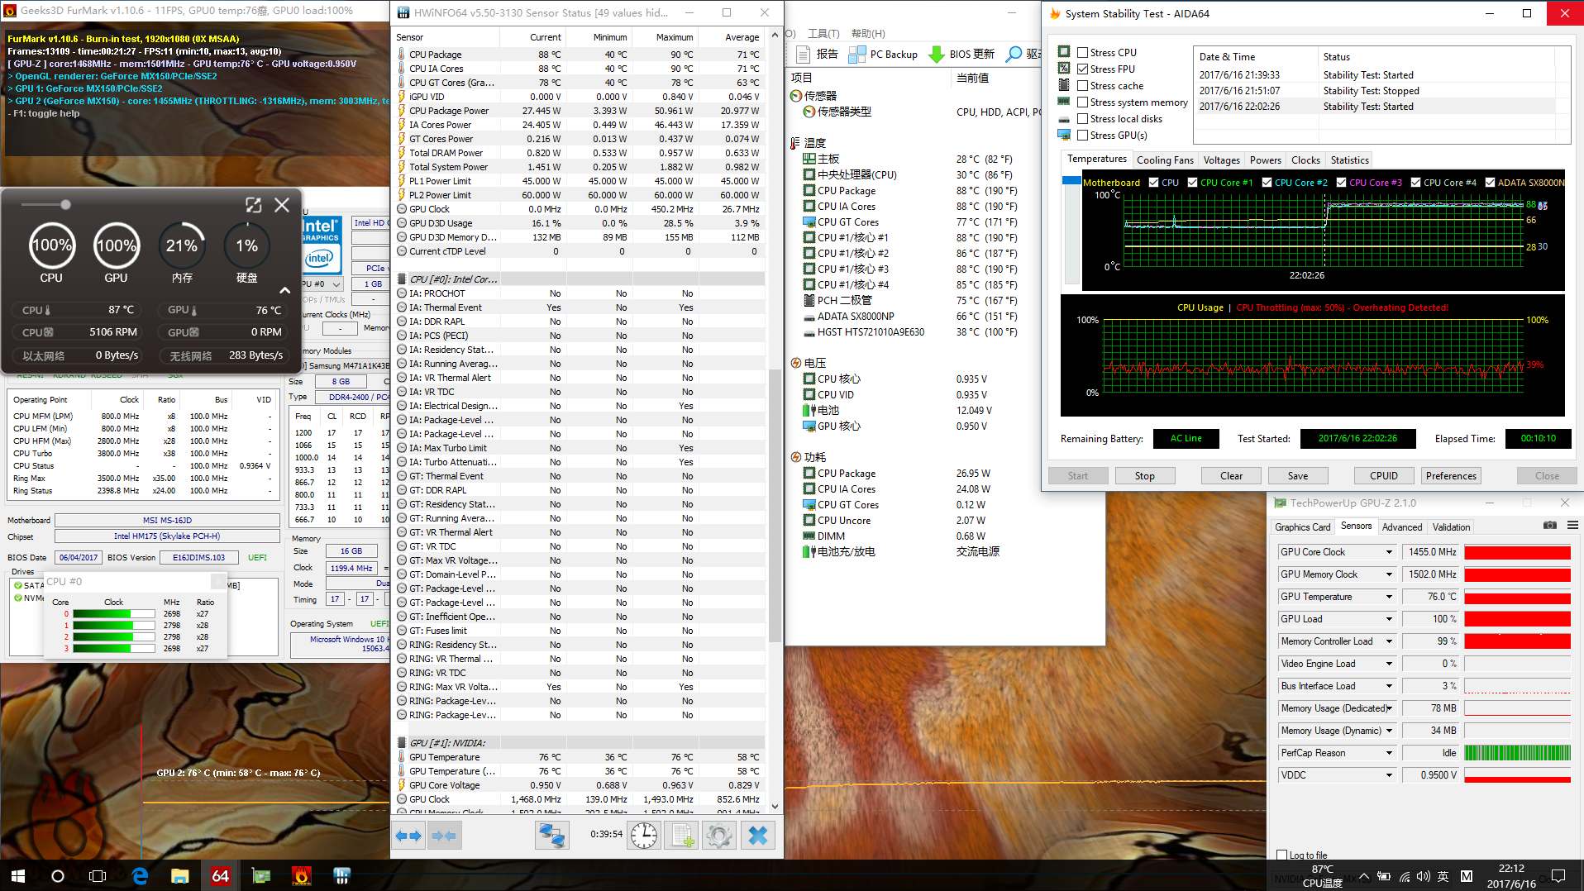
Task: Switch to Cooling Fans tab in AIDA64
Action: (1165, 160)
